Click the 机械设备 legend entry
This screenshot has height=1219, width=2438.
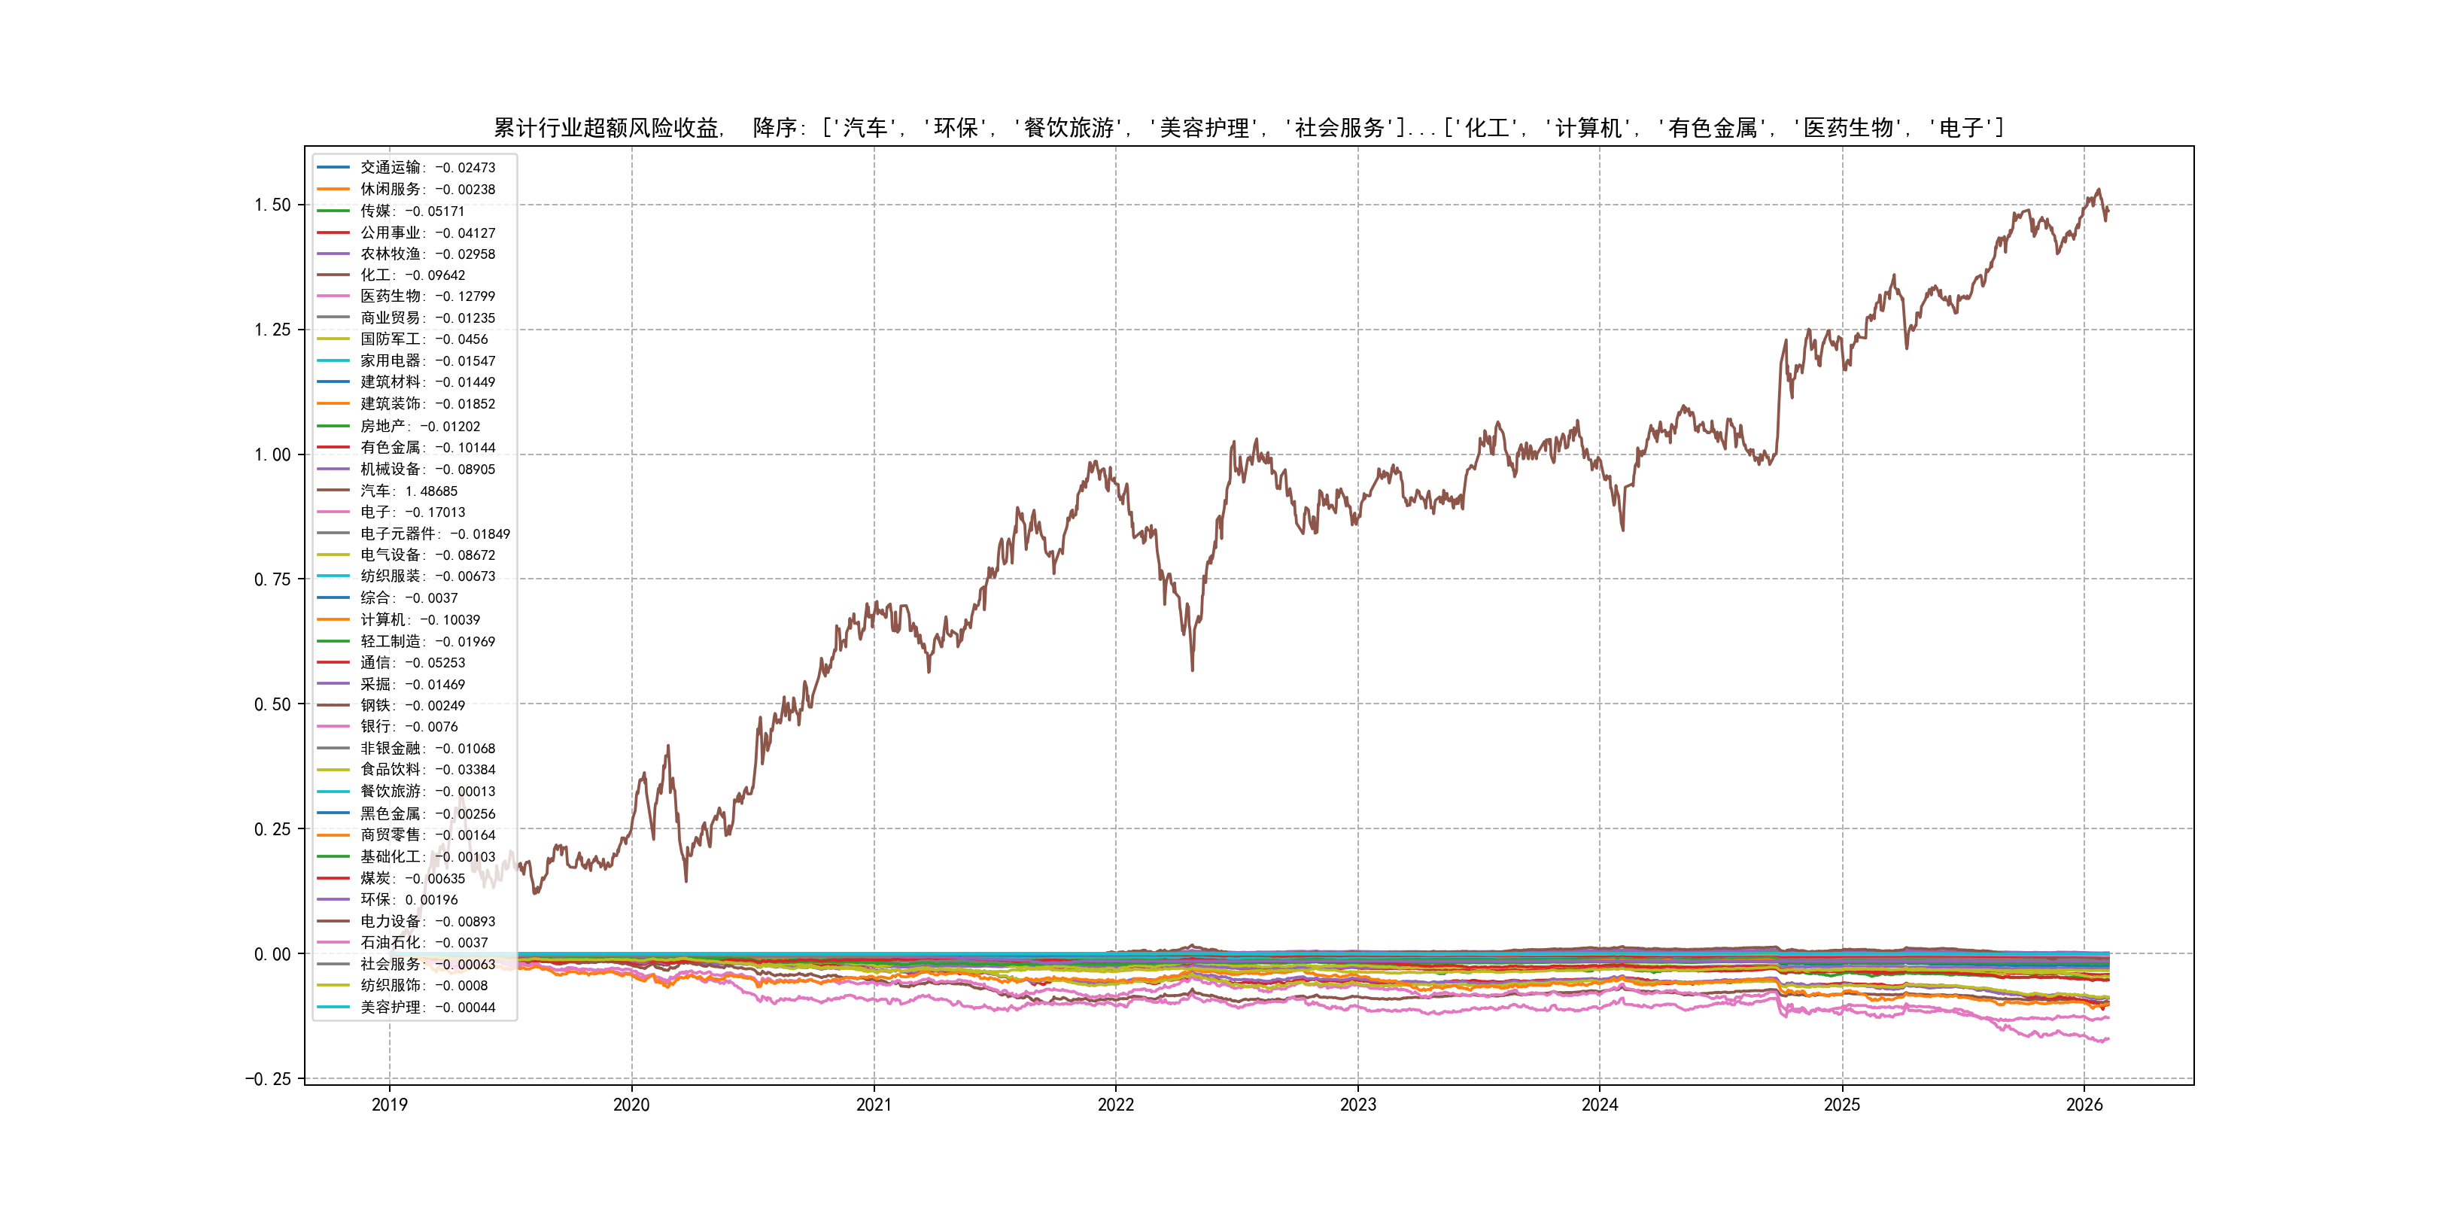click(x=427, y=469)
